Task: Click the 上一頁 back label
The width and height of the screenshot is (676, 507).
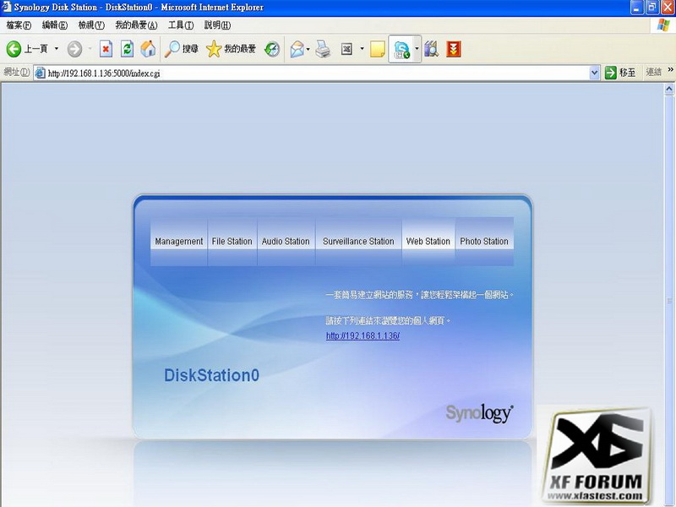Action: tap(35, 49)
